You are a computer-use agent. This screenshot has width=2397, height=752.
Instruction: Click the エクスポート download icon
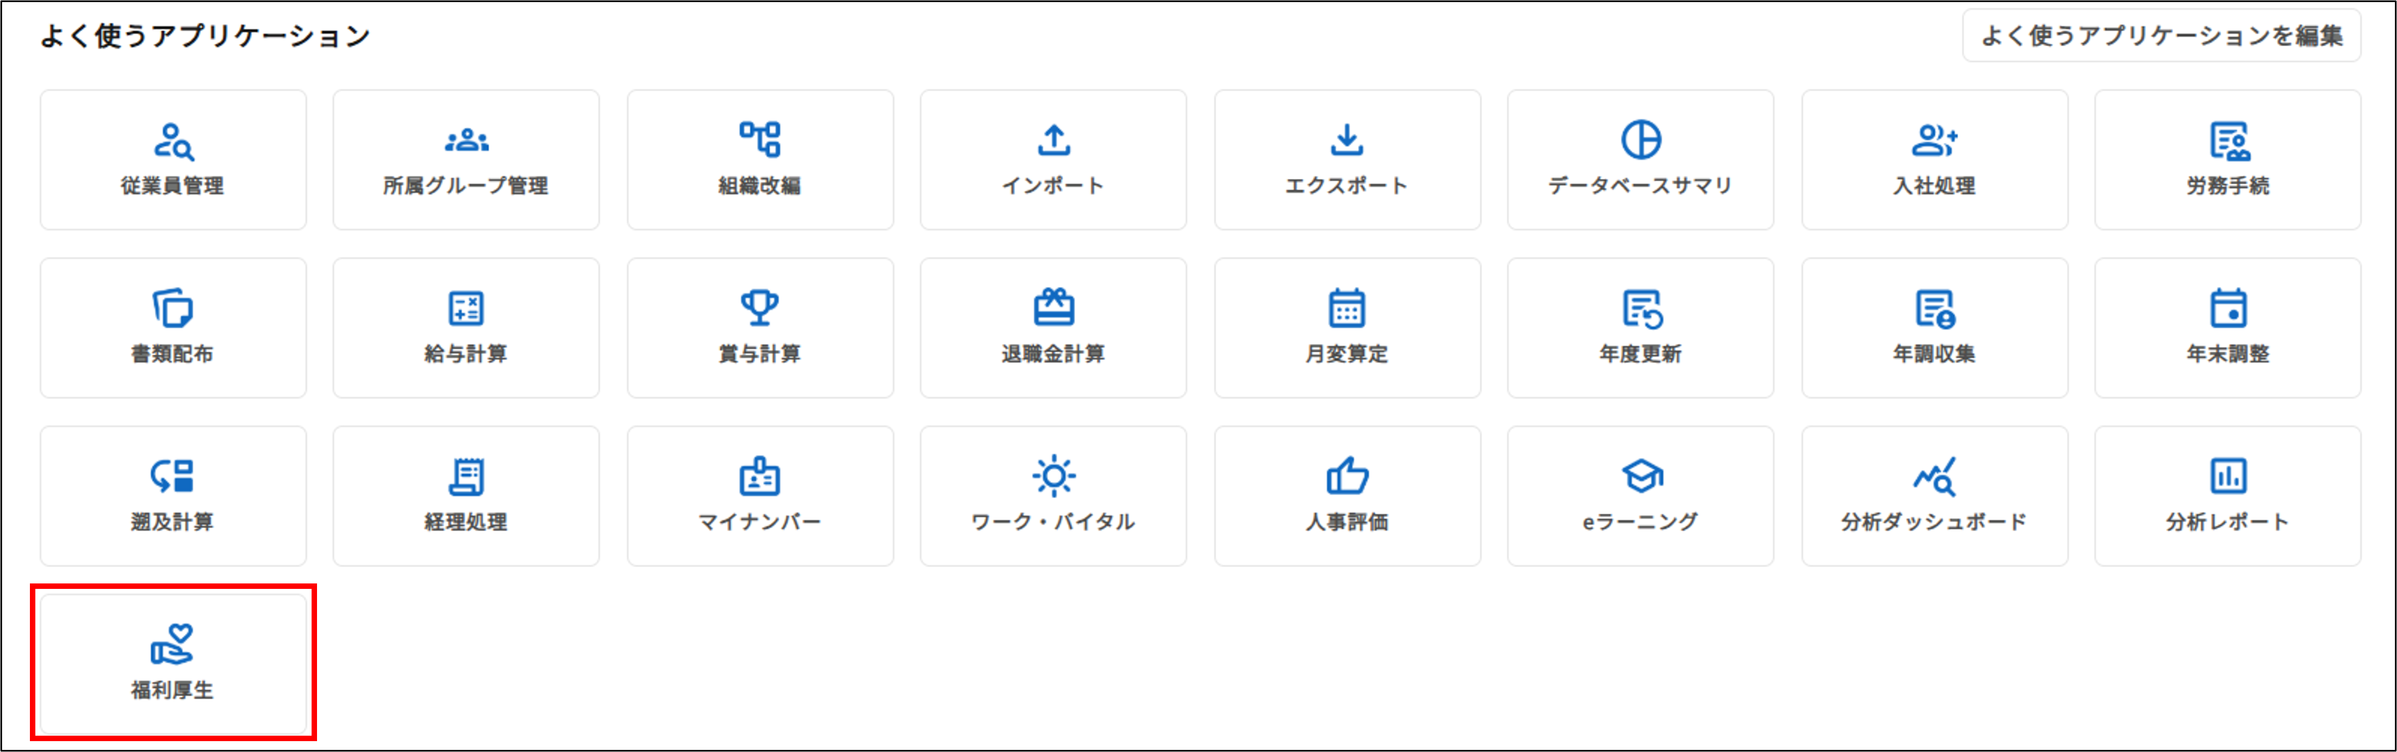pyautogui.click(x=1345, y=160)
